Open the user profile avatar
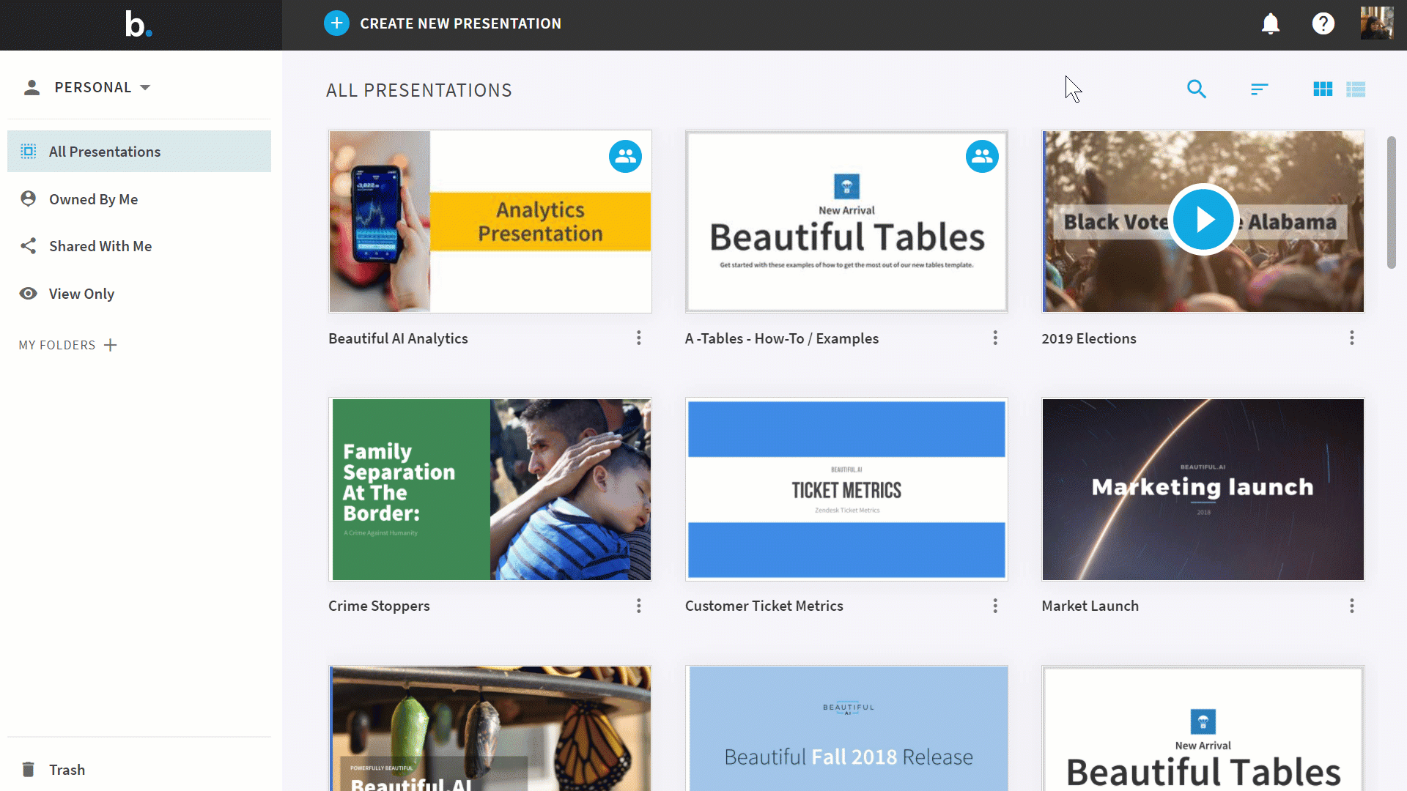 tap(1376, 23)
